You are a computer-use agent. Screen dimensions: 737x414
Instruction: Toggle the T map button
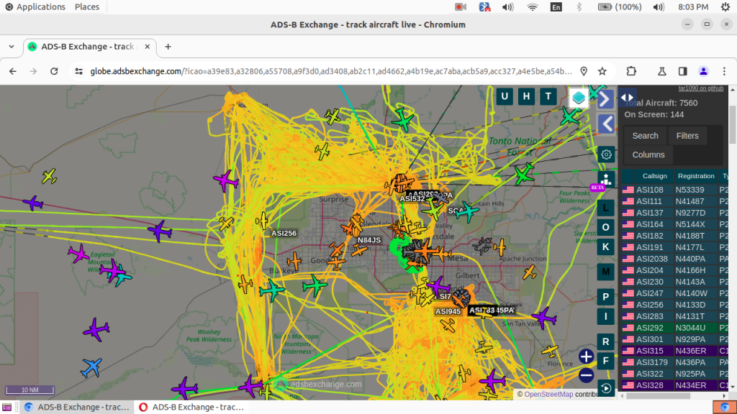[x=548, y=96]
